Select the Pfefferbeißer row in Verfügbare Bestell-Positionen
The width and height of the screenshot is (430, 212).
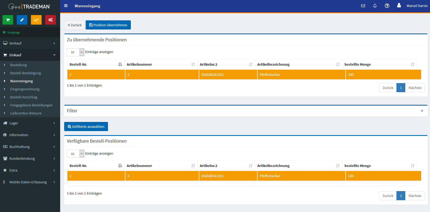(x=270, y=176)
